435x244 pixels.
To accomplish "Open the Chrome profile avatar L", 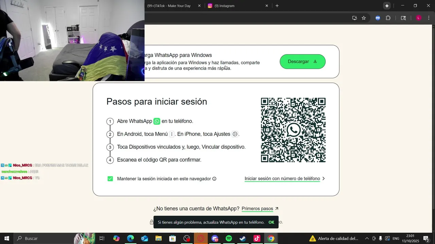I will [419, 18].
